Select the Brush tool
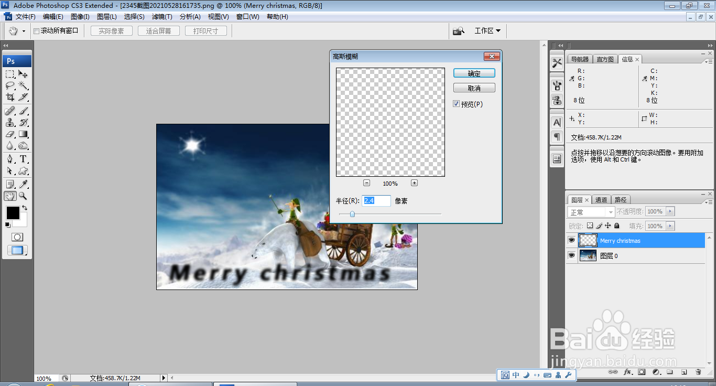716x386 pixels. (x=23, y=111)
